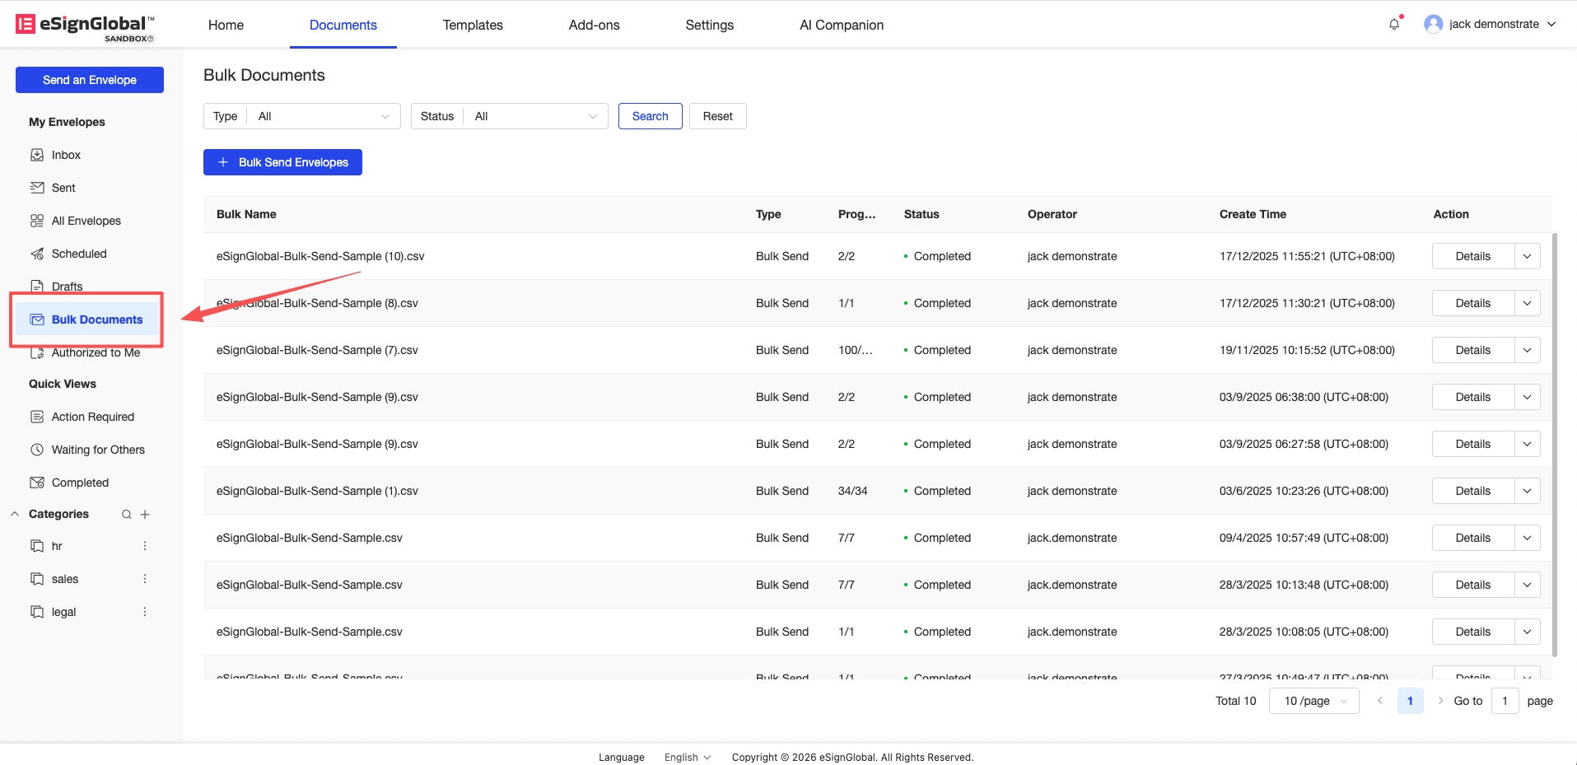This screenshot has height=765, width=1577.
Task: Switch to the Templates tab
Action: (473, 25)
